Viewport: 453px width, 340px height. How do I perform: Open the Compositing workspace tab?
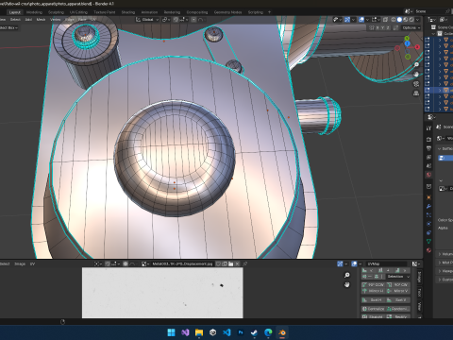pos(197,12)
